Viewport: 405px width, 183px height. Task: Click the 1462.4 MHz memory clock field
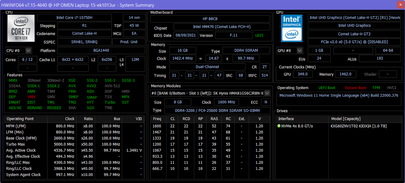[183, 58]
